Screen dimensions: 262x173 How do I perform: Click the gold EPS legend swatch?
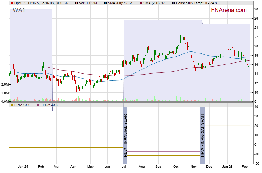pos(12,105)
